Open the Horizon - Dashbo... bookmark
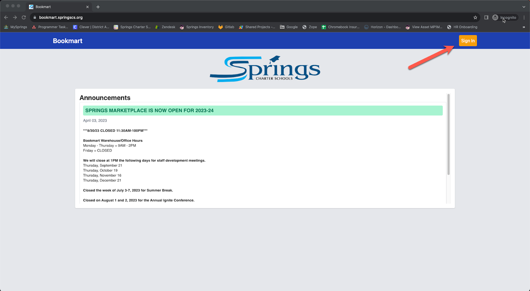This screenshot has height=291, width=530. 383,27
